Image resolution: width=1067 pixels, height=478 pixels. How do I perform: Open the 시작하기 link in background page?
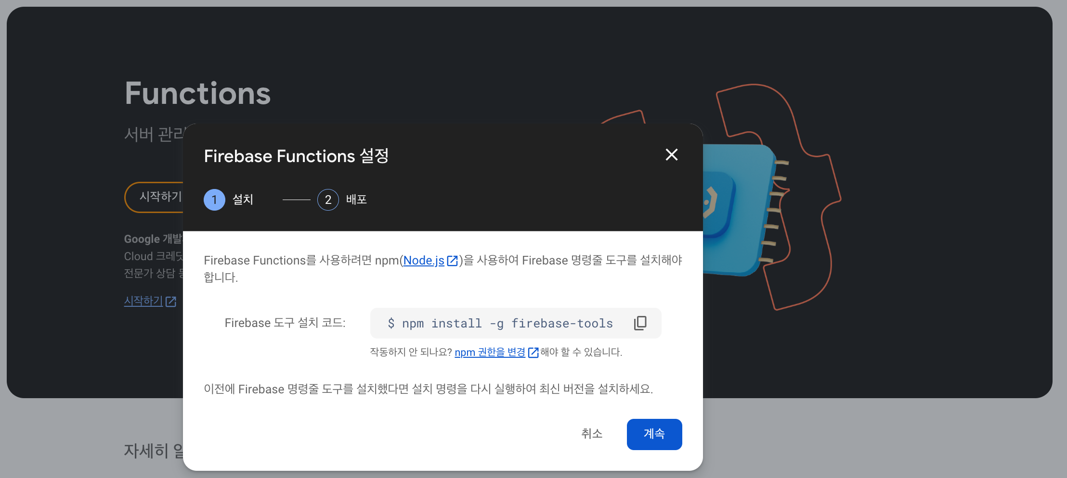click(x=143, y=301)
